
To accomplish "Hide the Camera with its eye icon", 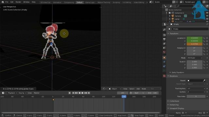I will coord(207,16).
